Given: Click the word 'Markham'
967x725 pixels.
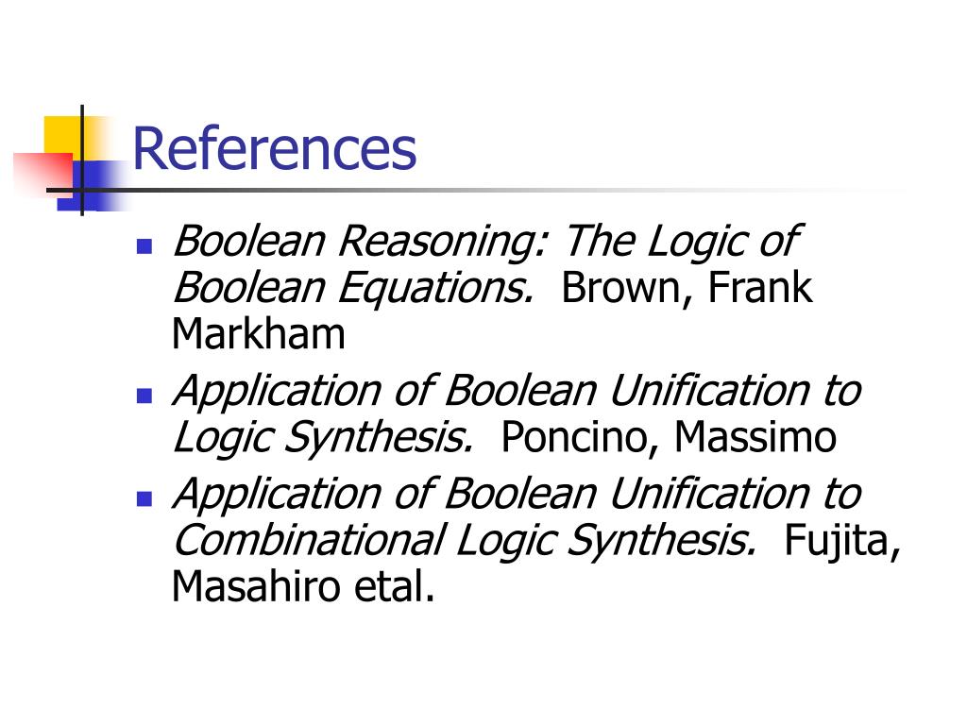Looking at the screenshot, I should [259, 334].
